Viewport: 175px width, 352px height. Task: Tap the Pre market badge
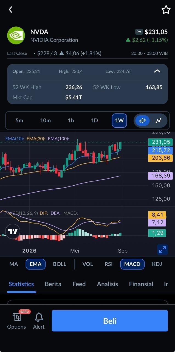[x=139, y=32]
